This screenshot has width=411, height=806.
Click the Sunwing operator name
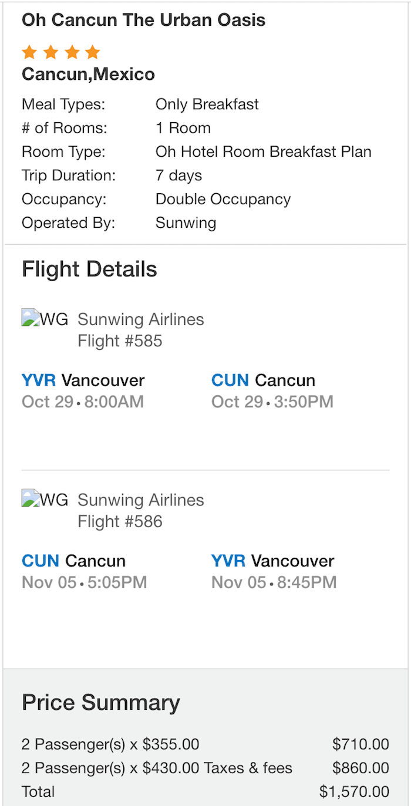pyautogui.click(x=186, y=223)
